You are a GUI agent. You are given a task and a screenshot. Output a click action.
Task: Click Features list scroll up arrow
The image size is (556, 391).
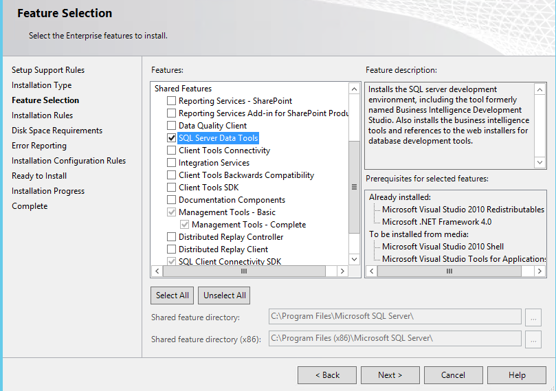354,89
